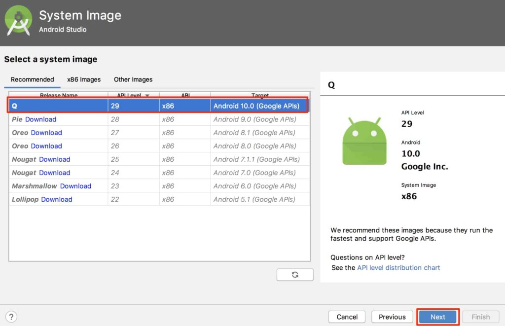The image size is (505, 326).
Task: Download the Oreo API 26 image
Action: [46, 146]
